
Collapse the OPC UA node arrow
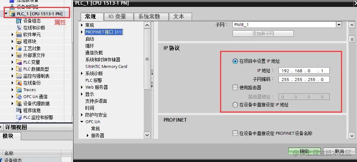pyautogui.click(x=82, y=122)
